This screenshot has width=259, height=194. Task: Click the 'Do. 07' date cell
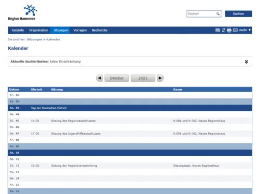15,133
